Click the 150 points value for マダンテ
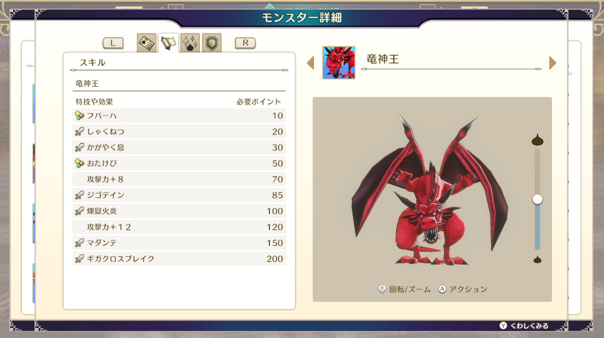This screenshot has width=604, height=338. click(x=275, y=243)
